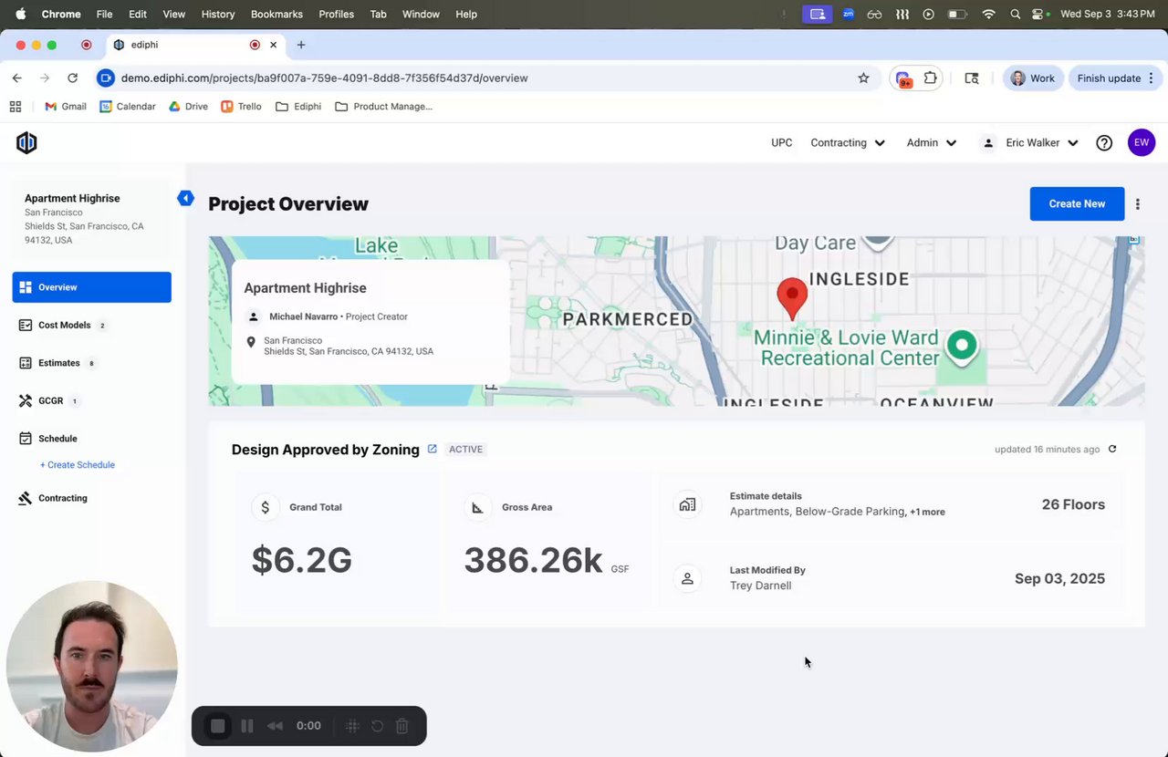Stop the screen recording
Image resolution: width=1168 pixels, height=757 pixels.
(218, 726)
